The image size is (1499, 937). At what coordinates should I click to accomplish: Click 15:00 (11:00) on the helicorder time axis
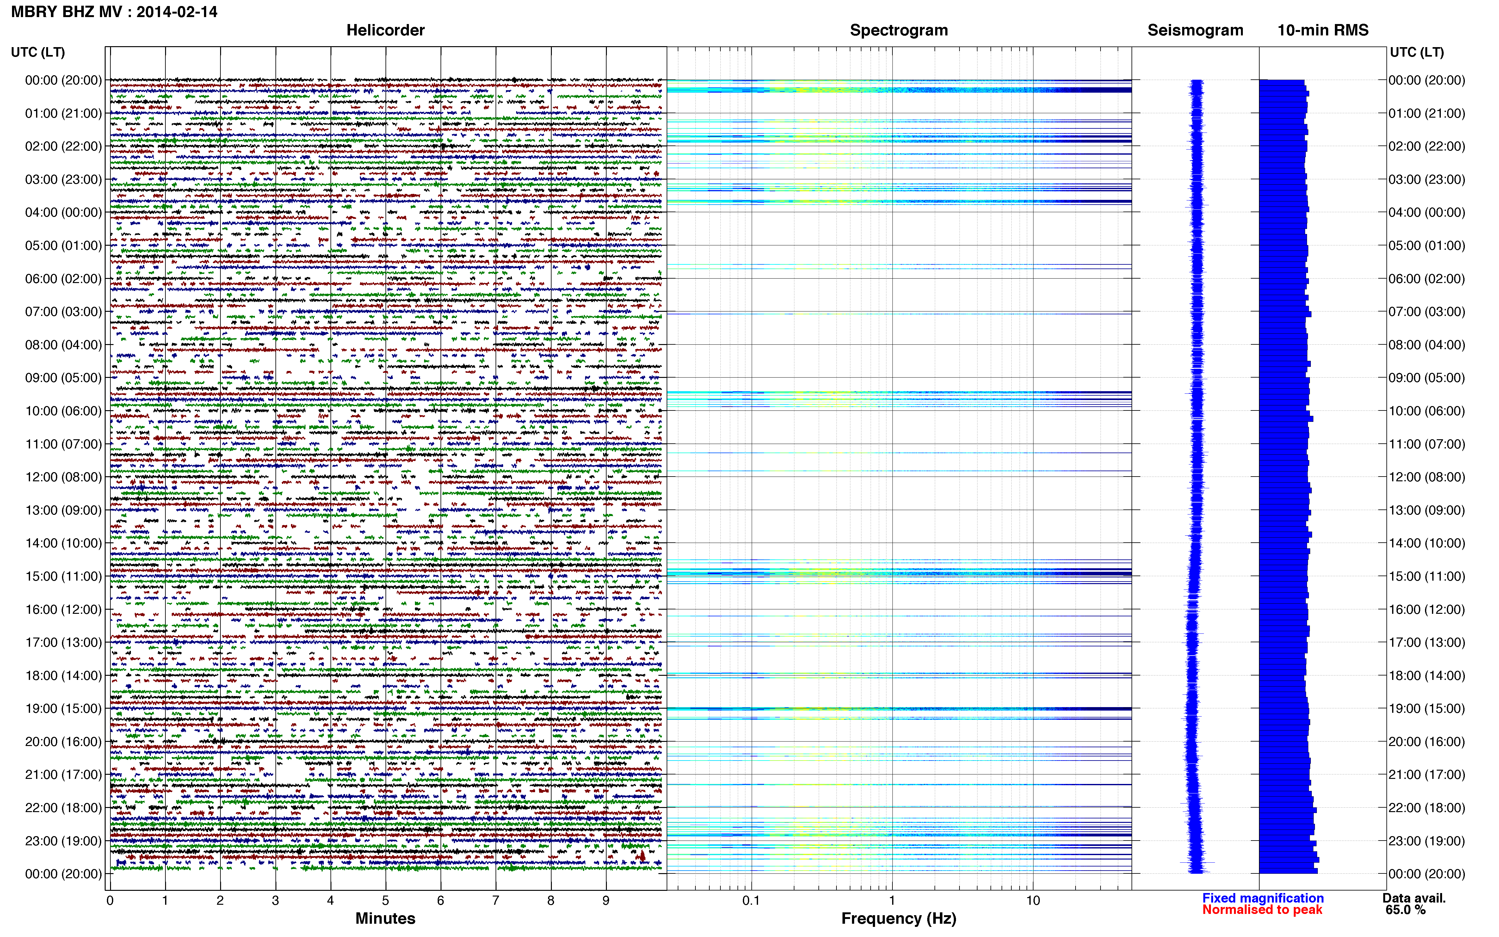point(63,576)
